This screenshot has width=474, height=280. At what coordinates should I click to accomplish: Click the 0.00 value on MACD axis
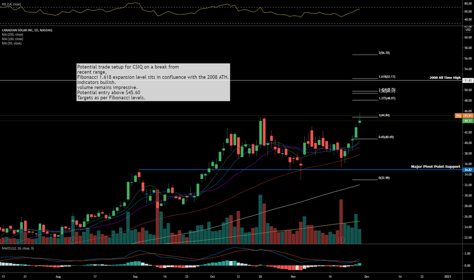468,266
